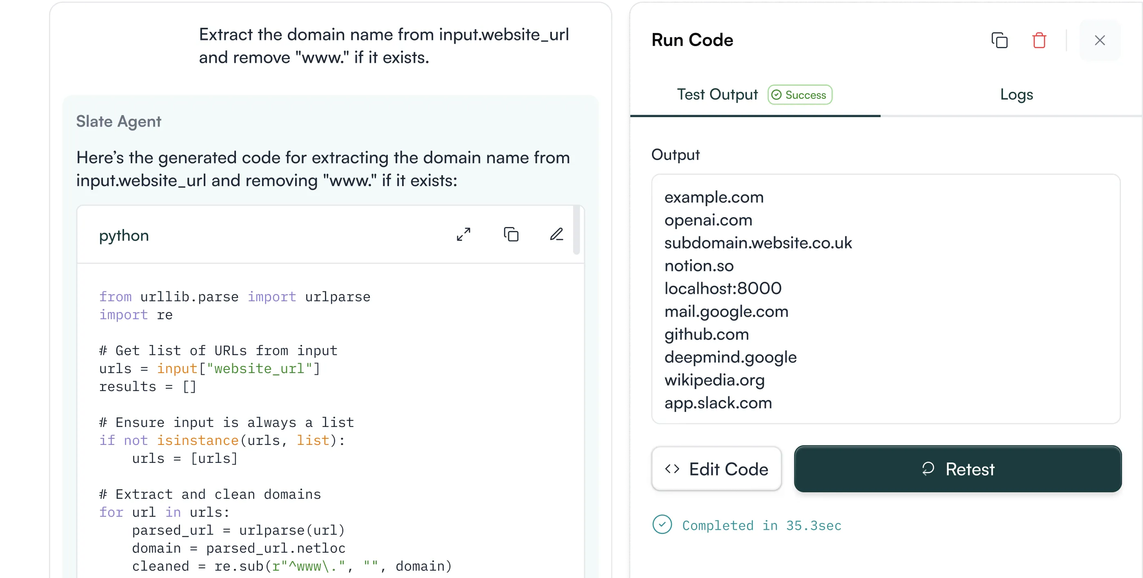Screen dimensions: 1143x578
Task: Click the circular refresh icon on Retest
Action: (x=929, y=469)
